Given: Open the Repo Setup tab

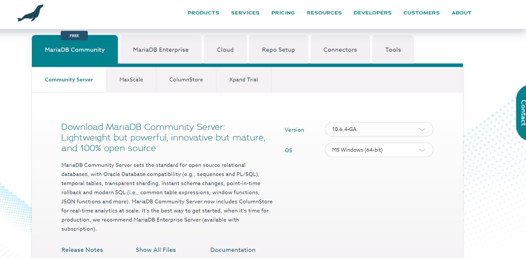Looking at the screenshot, I should point(278,50).
